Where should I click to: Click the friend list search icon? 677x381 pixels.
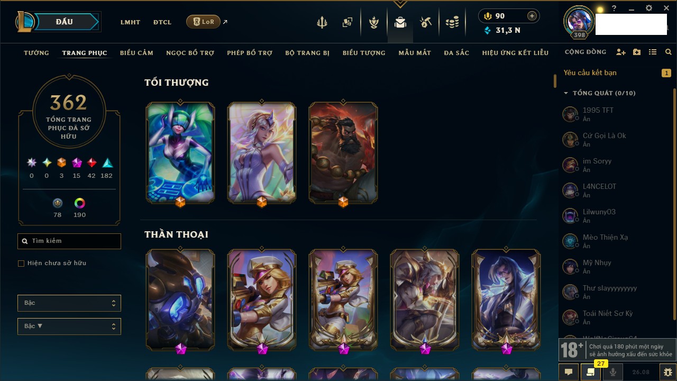[669, 52]
